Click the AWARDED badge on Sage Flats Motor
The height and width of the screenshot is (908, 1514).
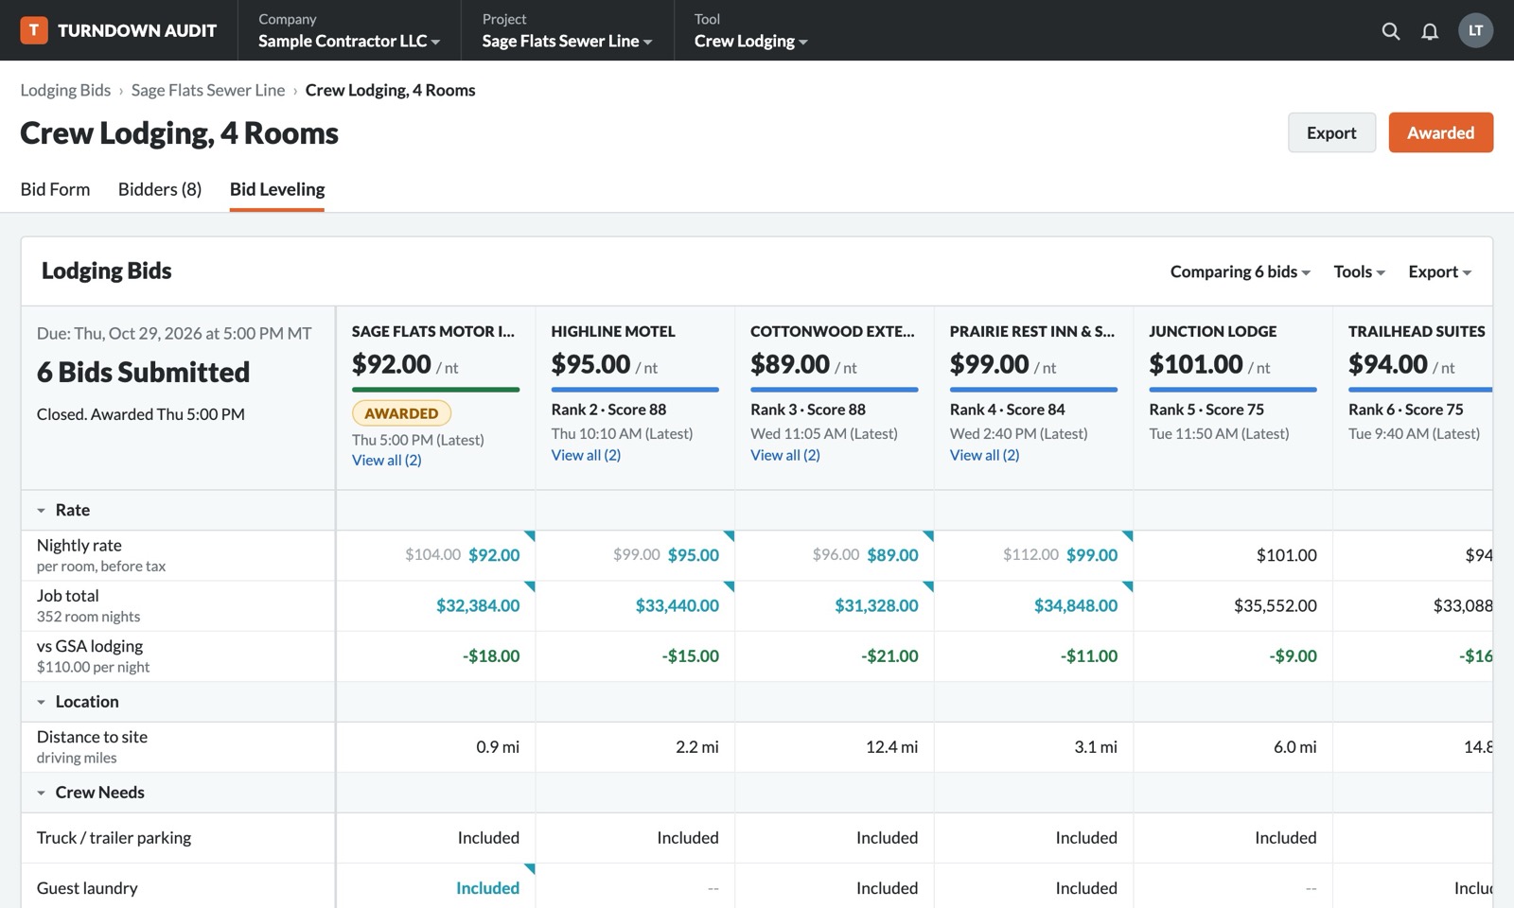pyautogui.click(x=401, y=413)
